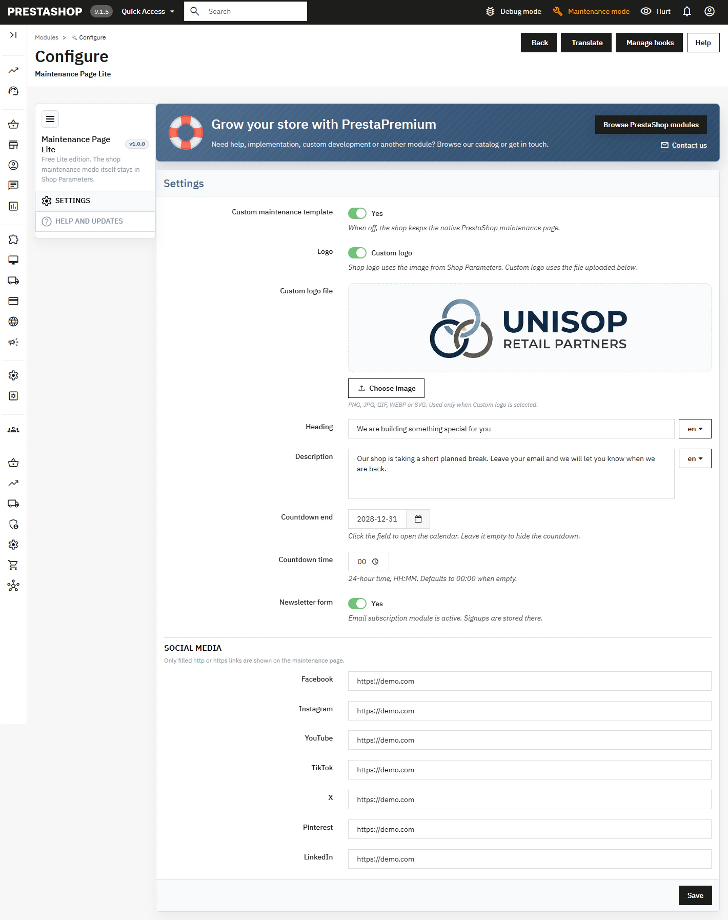This screenshot has height=920, width=728.
Task: Click the user profile avatar icon
Action: point(710,11)
